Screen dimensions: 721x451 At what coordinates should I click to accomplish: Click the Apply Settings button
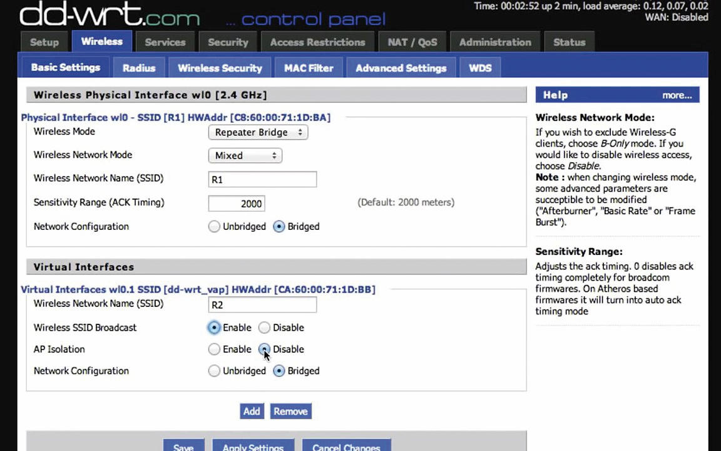pyautogui.click(x=253, y=445)
